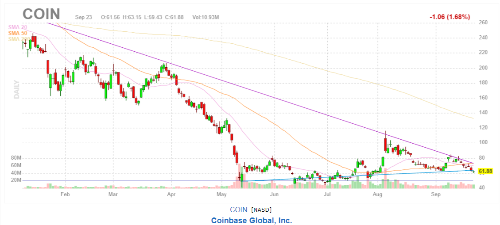Screen dimensions: 500x225
Task: Toggle the SMA 50 legend label
Action: click(x=17, y=33)
